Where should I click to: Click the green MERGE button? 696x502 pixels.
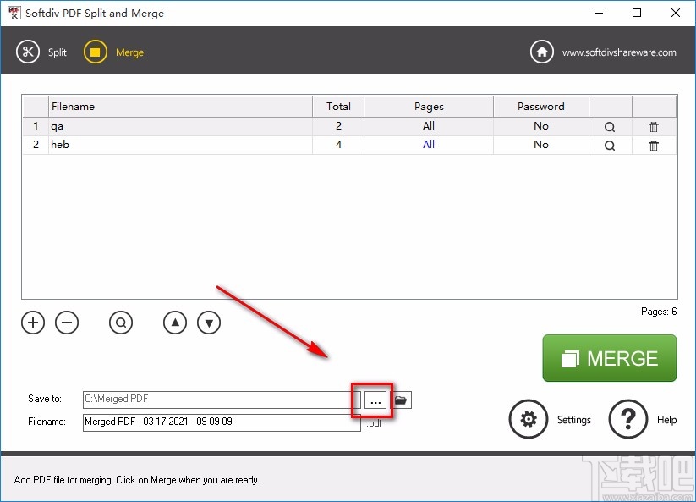pos(610,358)
